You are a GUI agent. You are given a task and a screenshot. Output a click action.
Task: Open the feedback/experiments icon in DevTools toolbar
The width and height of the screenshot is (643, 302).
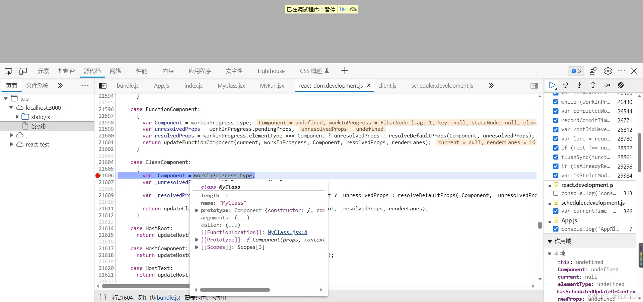click(x=593, y=71)
